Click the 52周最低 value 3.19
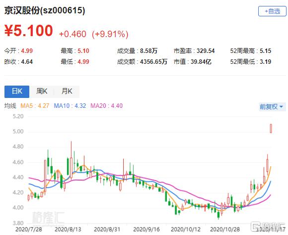 pyautogui.click(x=265, y=62)
